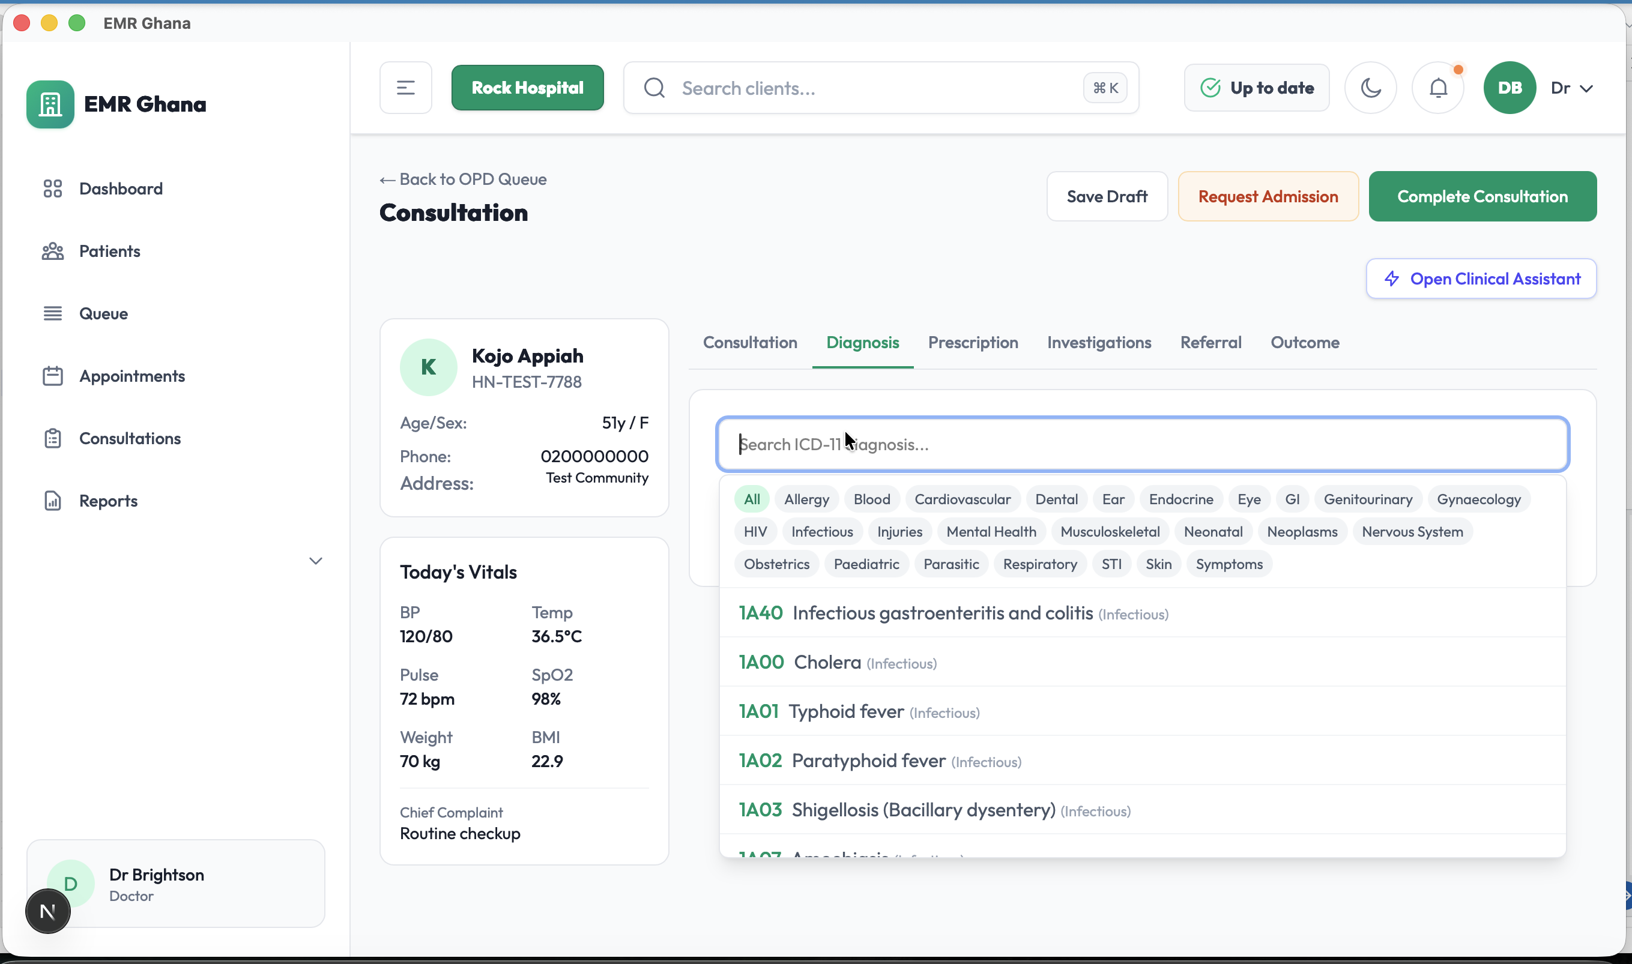Click the Dashboard grid icon
This screenshot has height=964, width=1632.
point(53,189)
